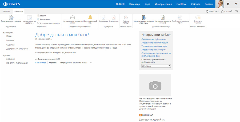The image size is (240, 122).
Task: Switch to the Преглед tab
Action: [7, 11]
